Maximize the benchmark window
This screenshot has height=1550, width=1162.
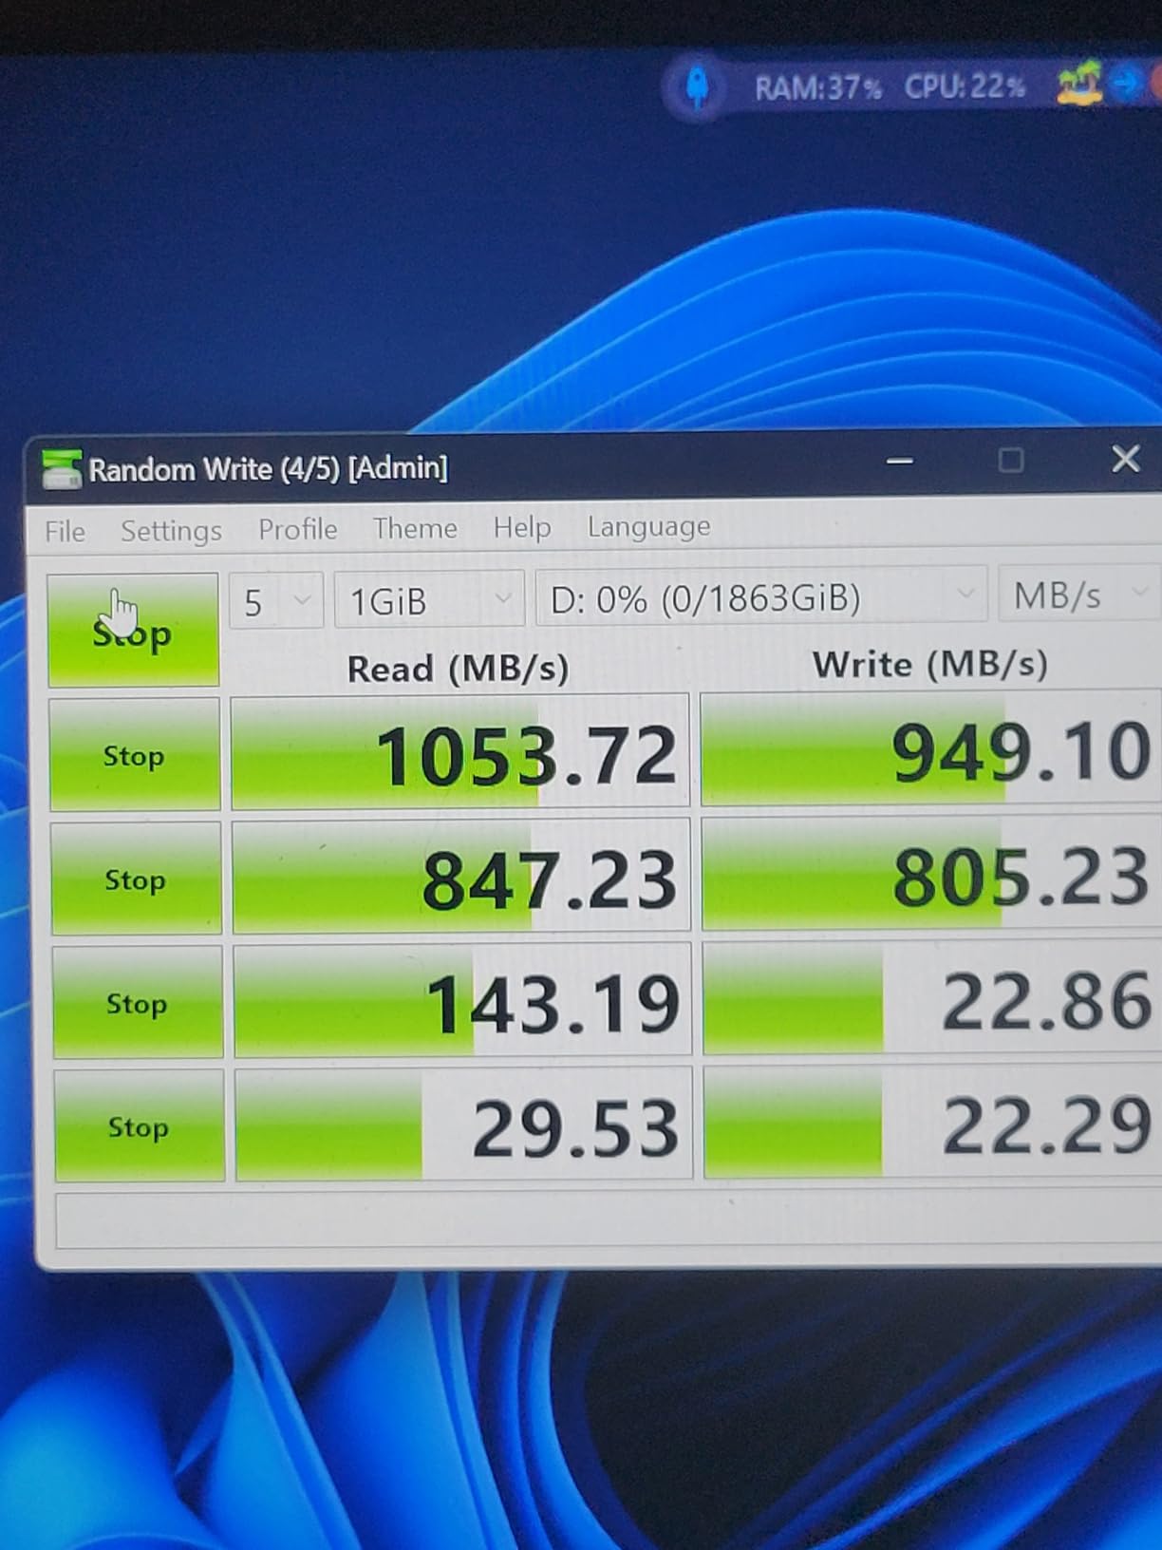1011,461
